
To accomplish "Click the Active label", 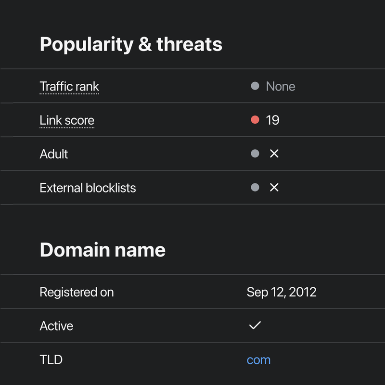I will 56,326.
